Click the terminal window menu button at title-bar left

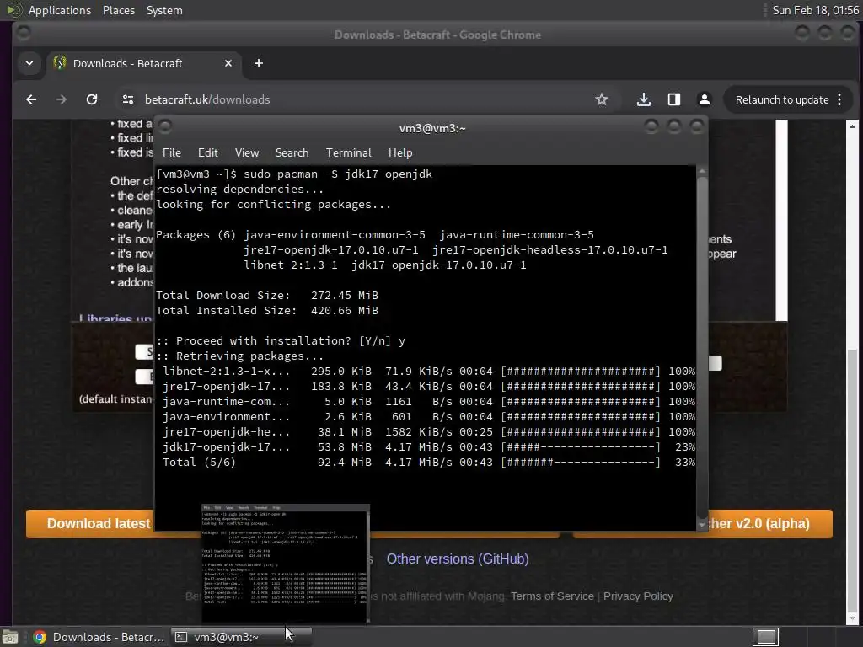coord(164,126)
